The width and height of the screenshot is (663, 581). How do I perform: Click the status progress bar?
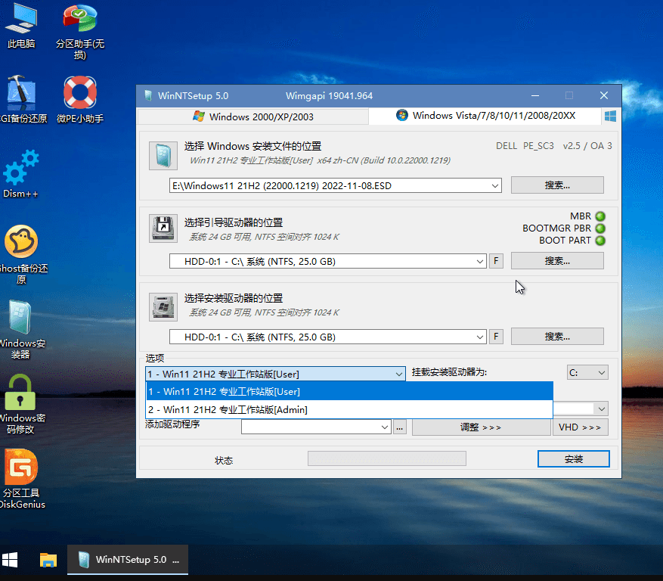(387, 458)
